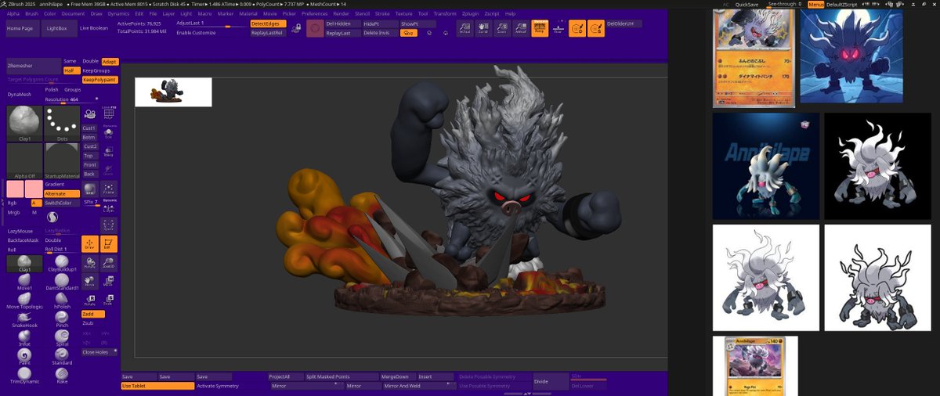Viewport: 940px width, 396px height.
Task: Open the Menus toggle in top bar
Action: point(815,4)
